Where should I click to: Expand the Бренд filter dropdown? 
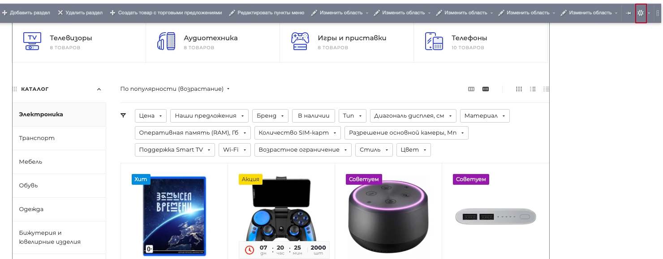[270, 116]
